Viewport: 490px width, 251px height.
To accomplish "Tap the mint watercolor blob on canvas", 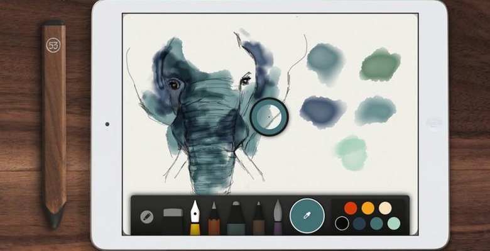I will tap(351, 152).
